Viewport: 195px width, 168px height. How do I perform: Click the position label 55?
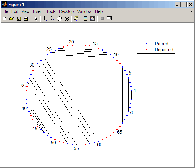(76, 148)
